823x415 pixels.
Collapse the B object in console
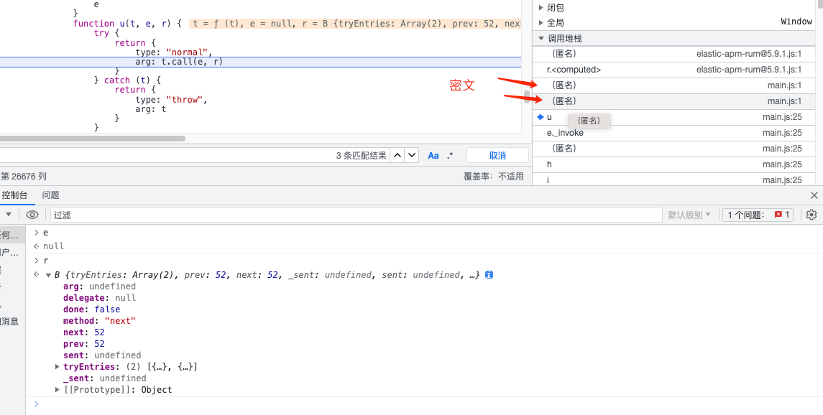click(48, 275)
